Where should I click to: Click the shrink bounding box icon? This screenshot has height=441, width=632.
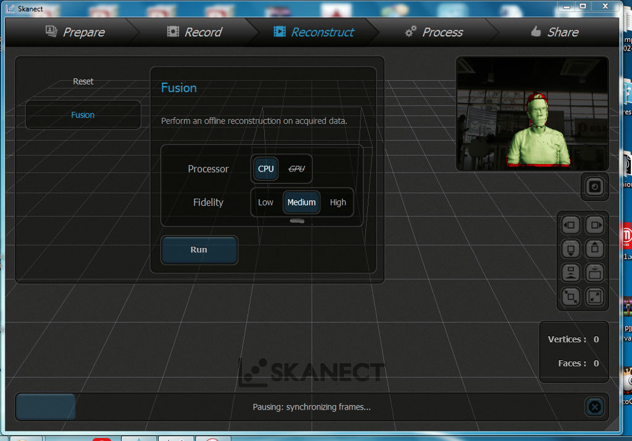(x=571, y=297)
